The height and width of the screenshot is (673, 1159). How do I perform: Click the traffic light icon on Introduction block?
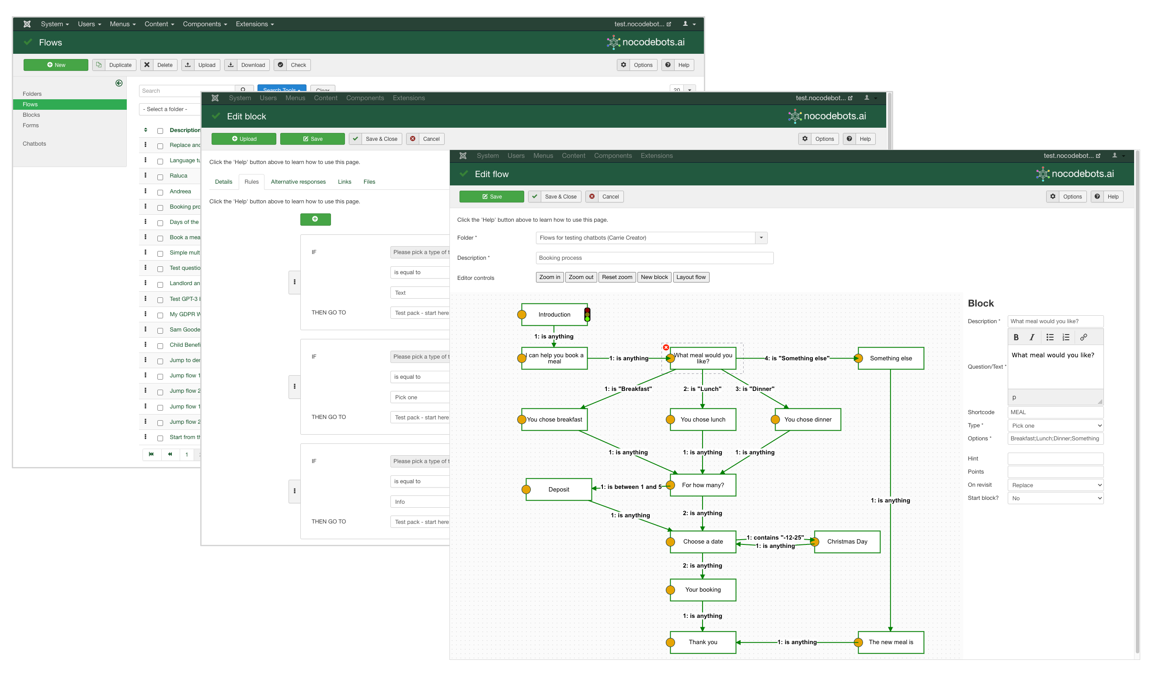pyautogui.click(x=587, y=315)
